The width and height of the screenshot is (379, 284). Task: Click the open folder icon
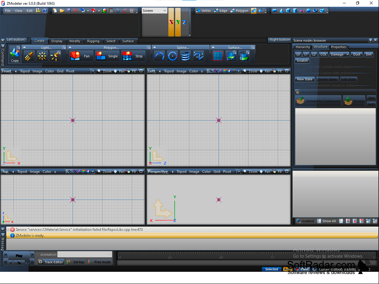[x=62, y=11]
